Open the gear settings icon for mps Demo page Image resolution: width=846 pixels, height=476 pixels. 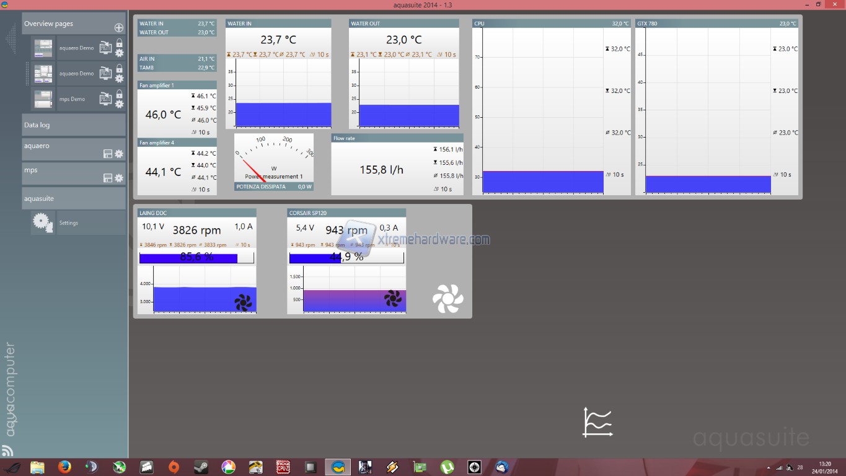pyautogui.click(x=120, y=102)
